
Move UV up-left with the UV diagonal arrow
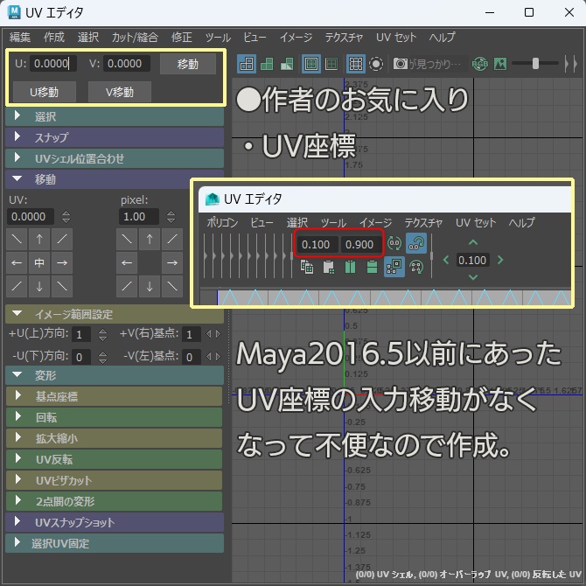tap(17, 239)
